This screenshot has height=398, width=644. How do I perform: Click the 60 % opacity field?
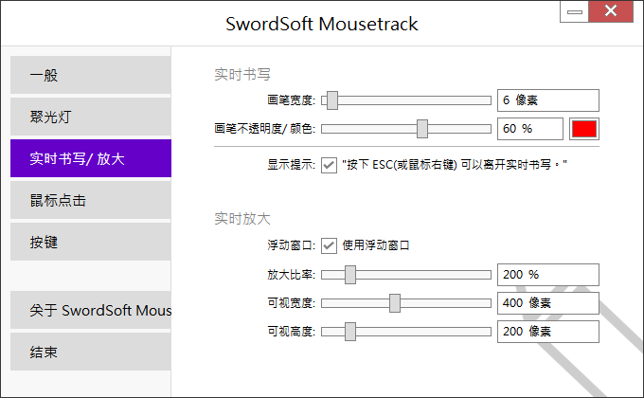pos(529,129)
